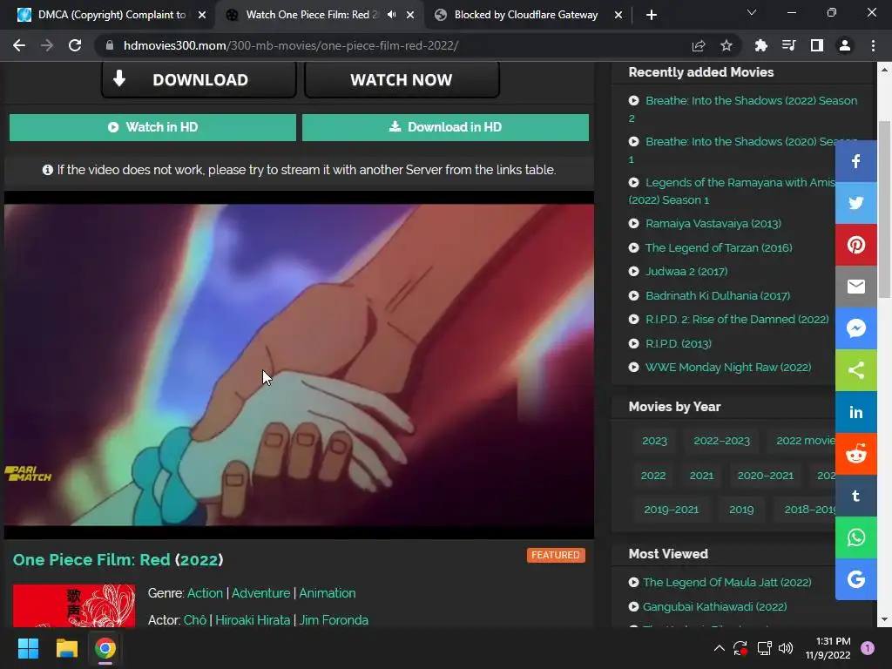The width and height of the screenshot is (892, 669).
Task: Open actor Jim Foronda link
Action: (334, 620)
